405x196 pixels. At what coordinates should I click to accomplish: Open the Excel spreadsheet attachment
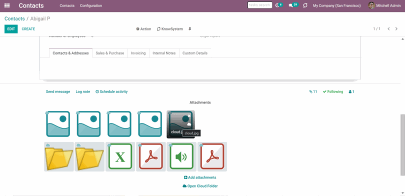click(x=120, y=156)
